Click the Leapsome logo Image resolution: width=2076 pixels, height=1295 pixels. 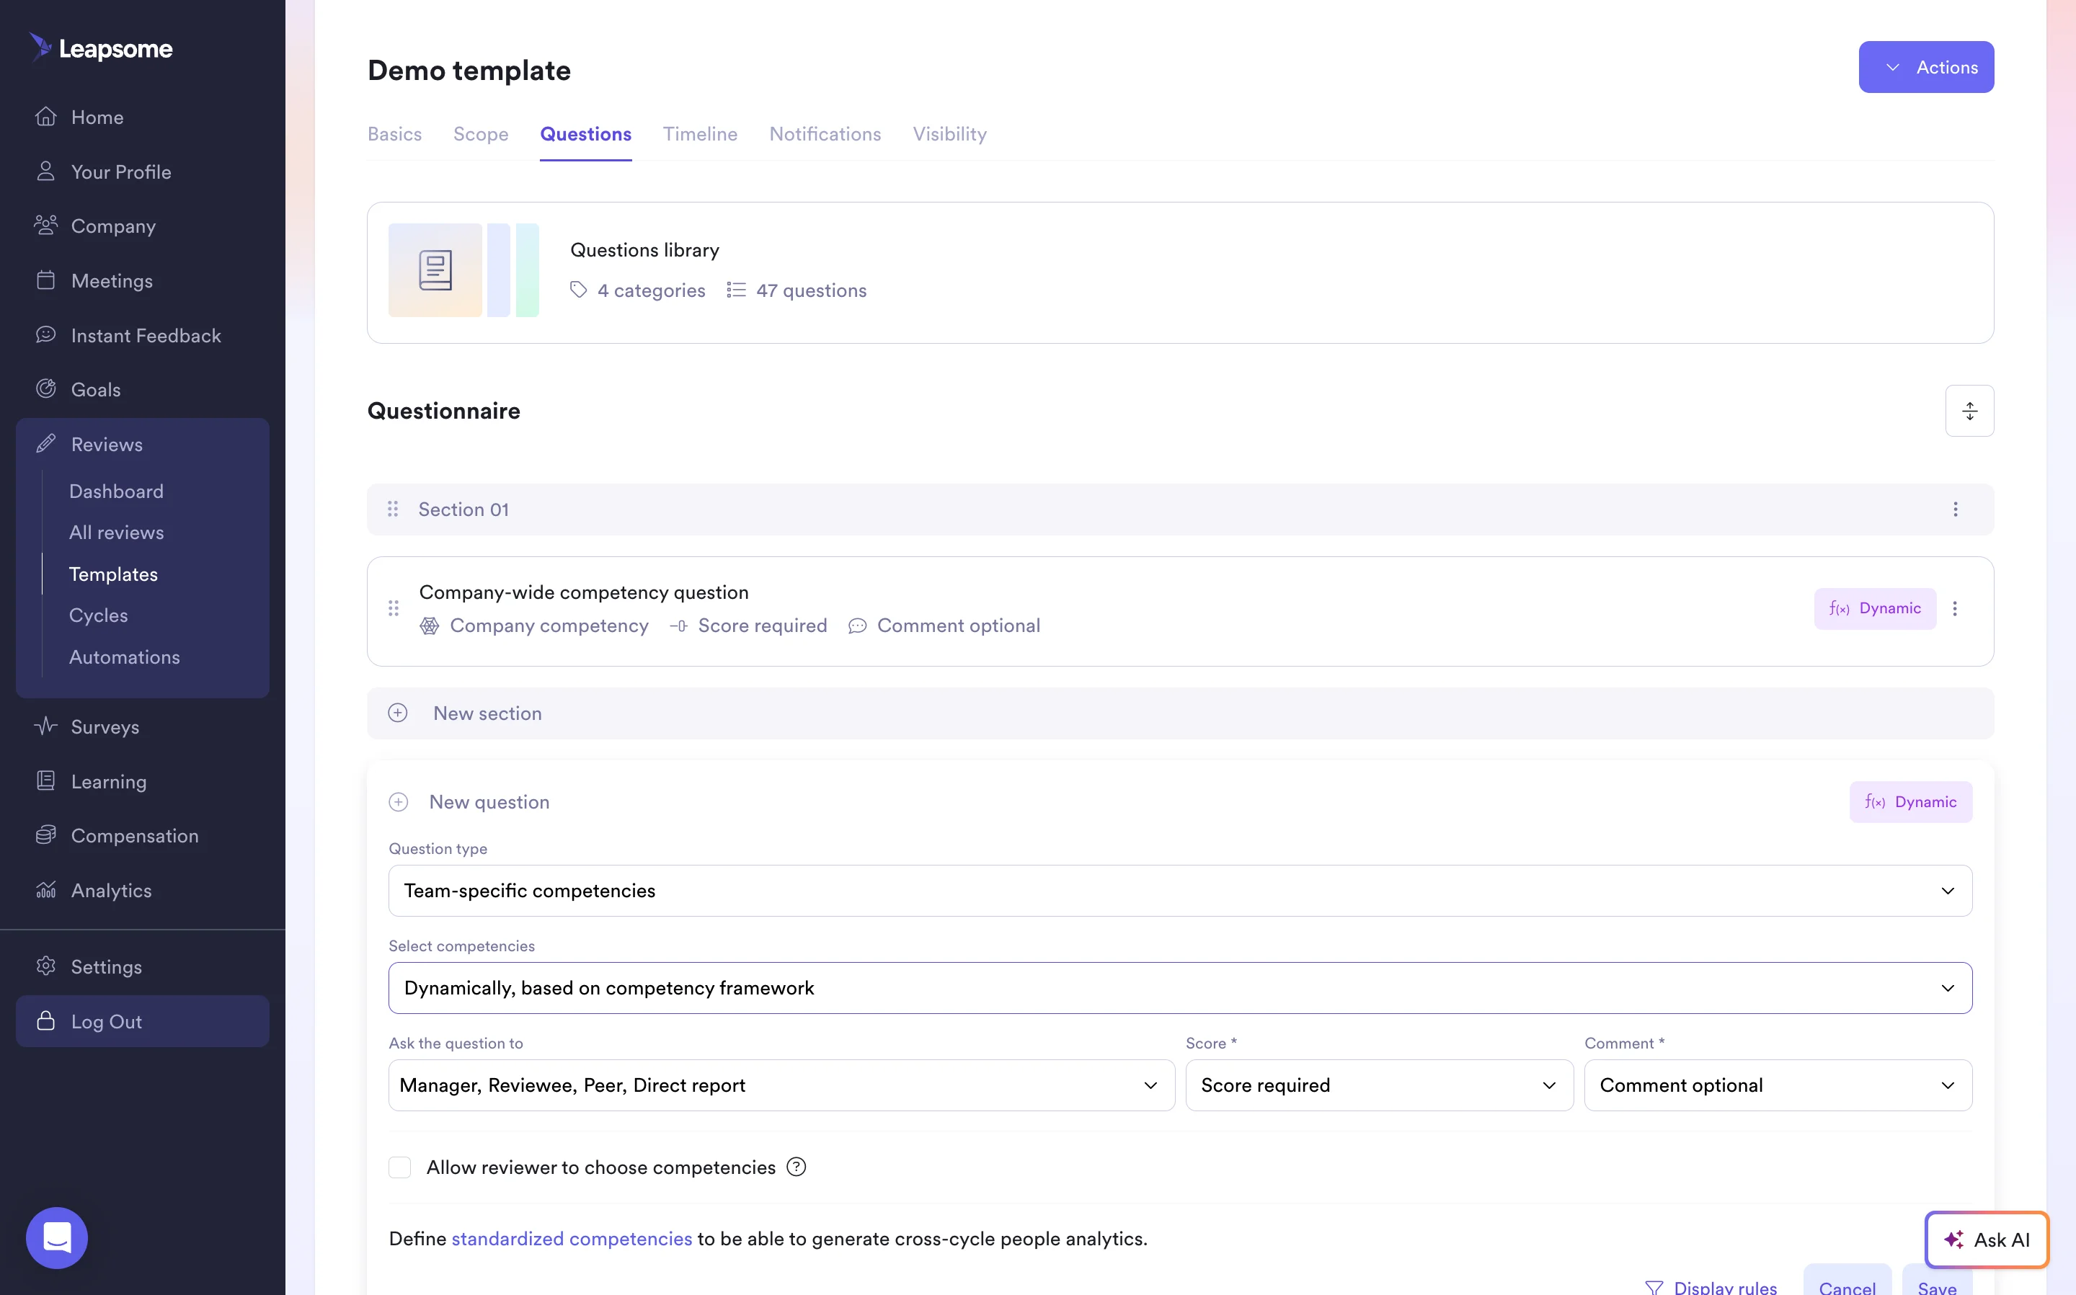(101, 48)
